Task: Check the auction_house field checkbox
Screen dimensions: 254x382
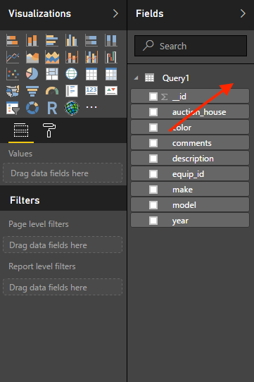Action: coord(153,112)
